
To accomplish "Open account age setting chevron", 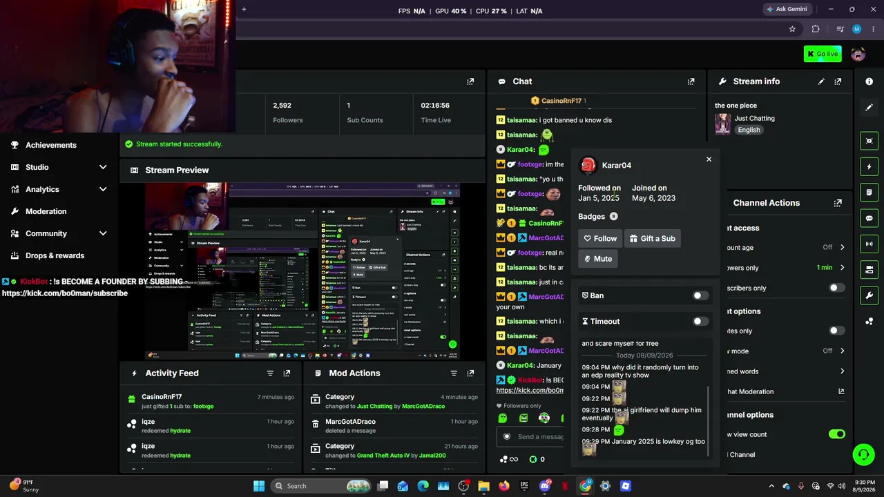I will [842, 247].
